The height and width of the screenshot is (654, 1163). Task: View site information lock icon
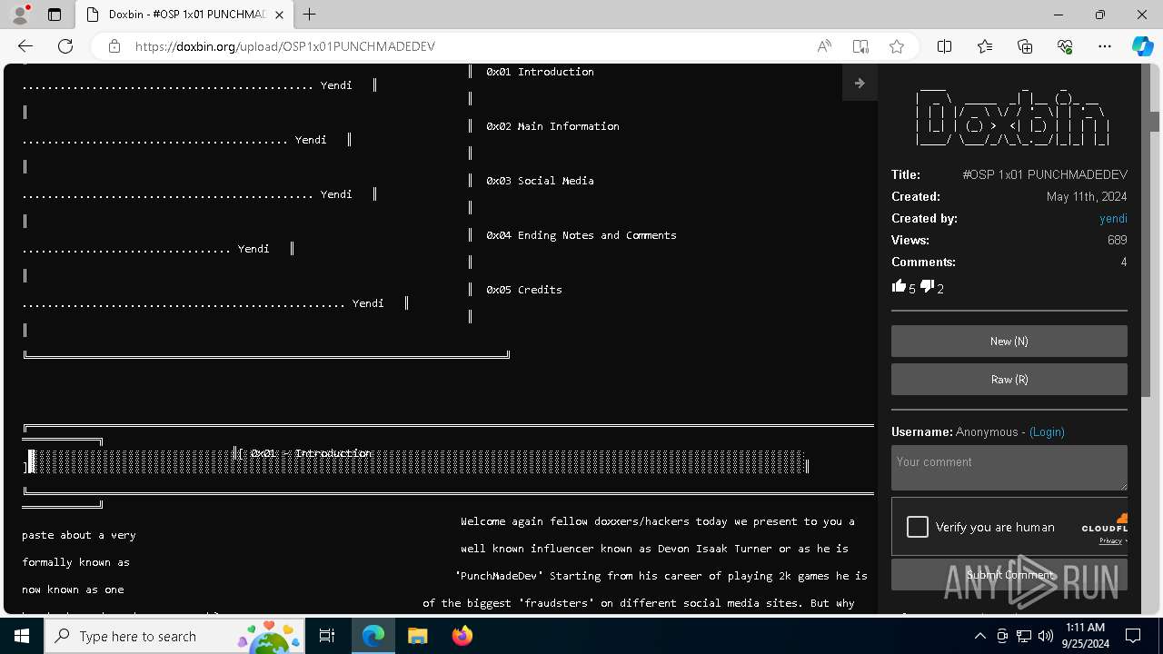pyautogui.click(x=114, y=46)
